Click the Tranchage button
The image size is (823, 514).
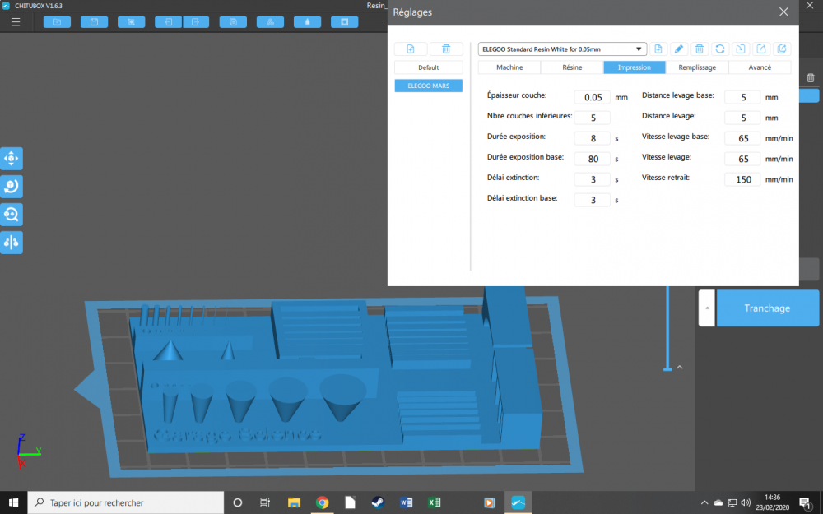coord(767,308)
